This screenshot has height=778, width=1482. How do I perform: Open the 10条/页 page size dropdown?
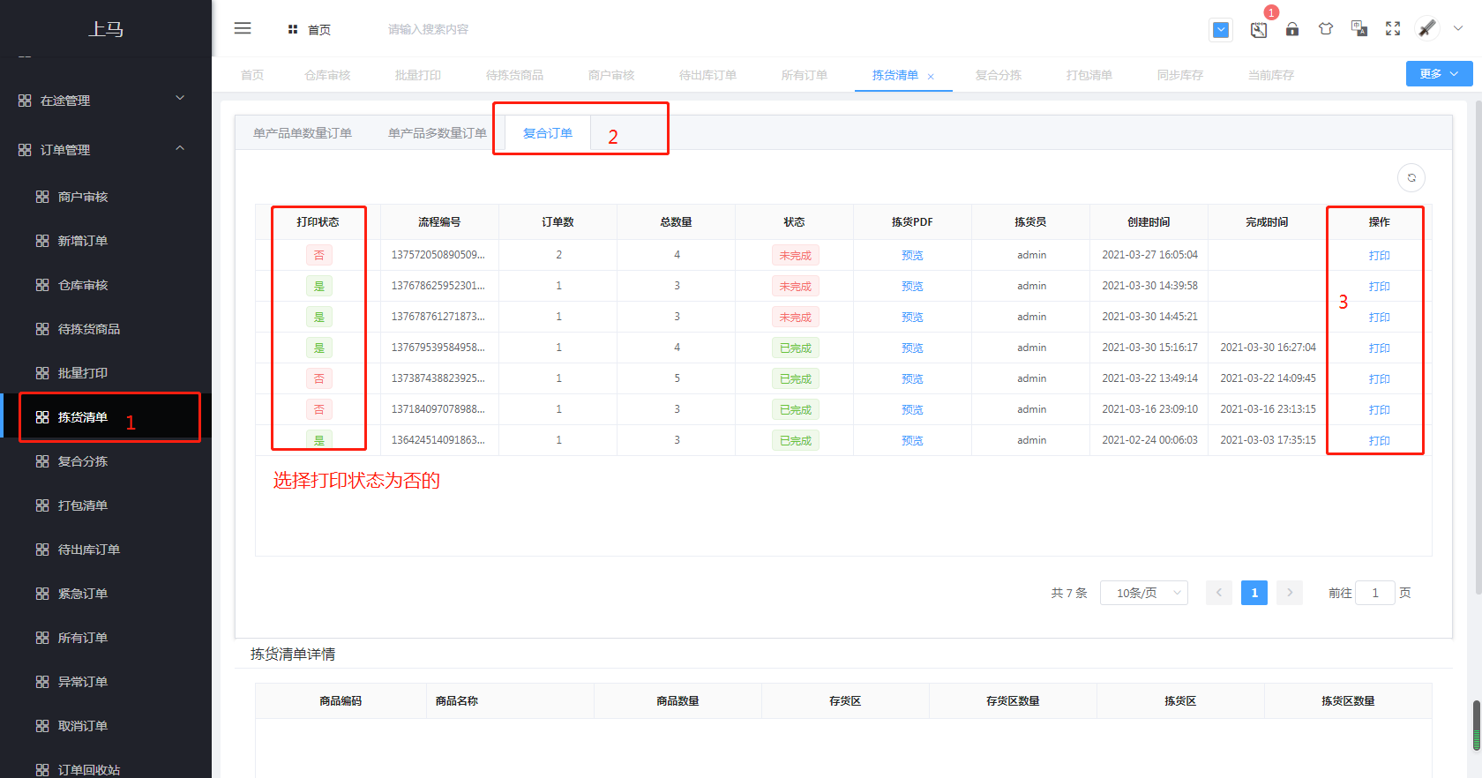[x=1144, y=593]
